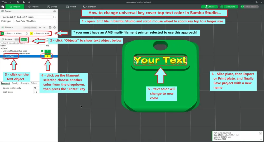
Task: Go to the Home screen icon
Action: point(3,7)
